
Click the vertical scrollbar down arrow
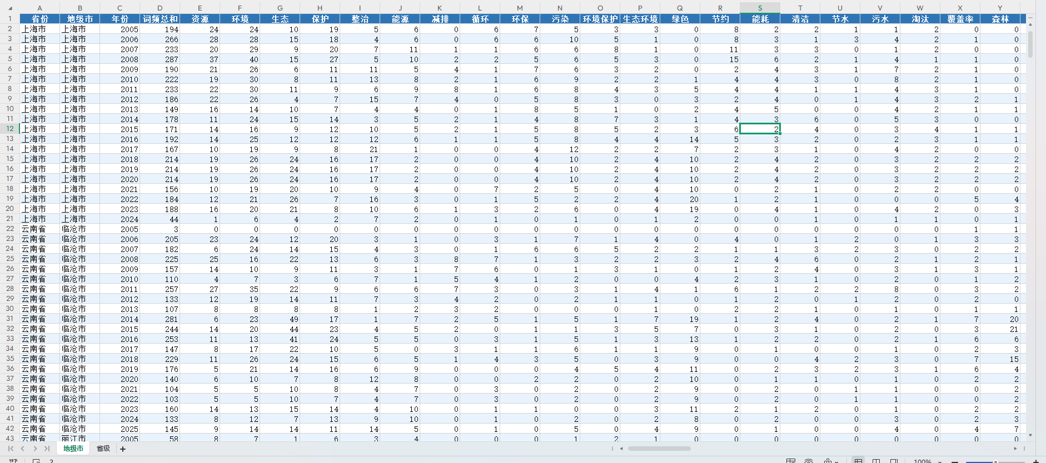(x=1030, y=436)
